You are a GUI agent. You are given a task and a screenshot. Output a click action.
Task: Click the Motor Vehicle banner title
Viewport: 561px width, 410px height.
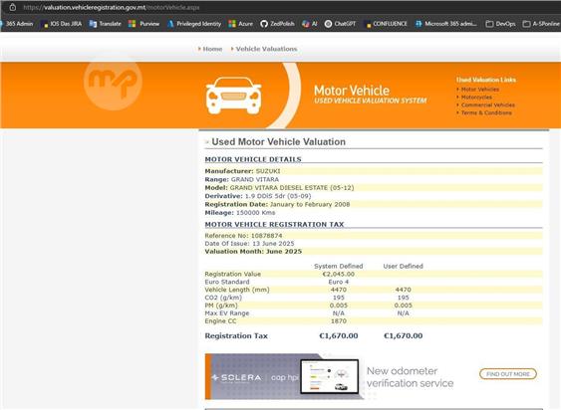coord(352,91)
